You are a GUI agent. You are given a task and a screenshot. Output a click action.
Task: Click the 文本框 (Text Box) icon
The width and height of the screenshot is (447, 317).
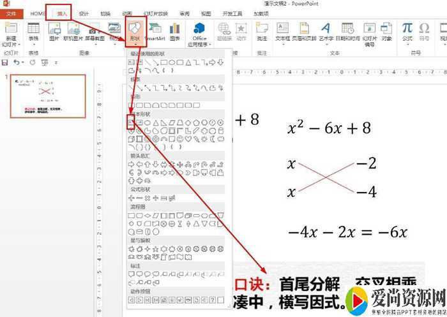(x=282, y=31)
